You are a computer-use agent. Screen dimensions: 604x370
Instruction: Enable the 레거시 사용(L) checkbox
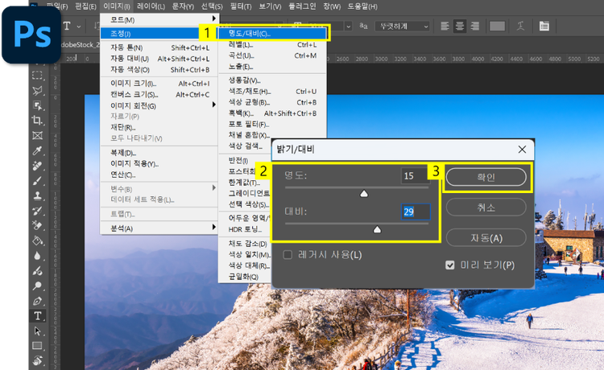[288, 255]
